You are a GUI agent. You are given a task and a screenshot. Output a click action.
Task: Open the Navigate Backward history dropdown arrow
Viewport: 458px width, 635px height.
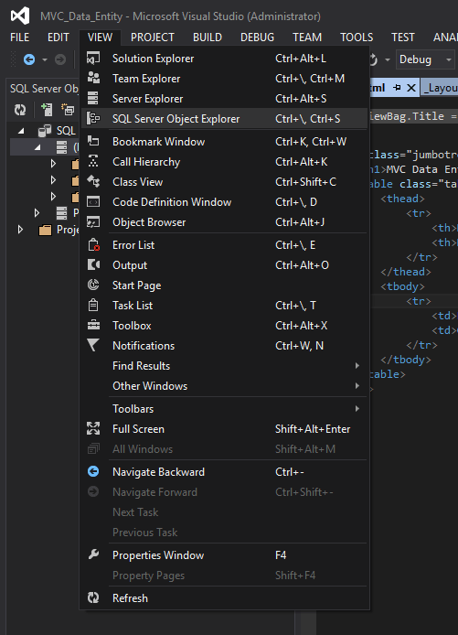pos(45,60)
